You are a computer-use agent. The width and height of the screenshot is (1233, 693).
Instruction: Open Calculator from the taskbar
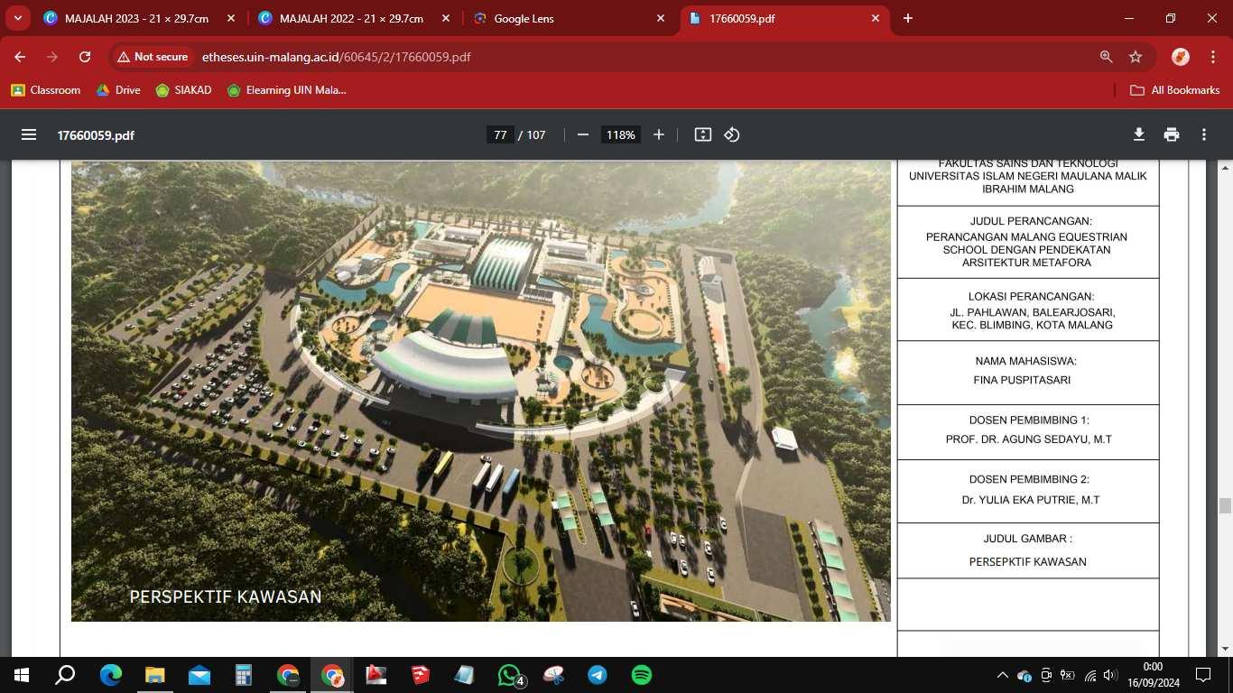click(x=243, y=675)
